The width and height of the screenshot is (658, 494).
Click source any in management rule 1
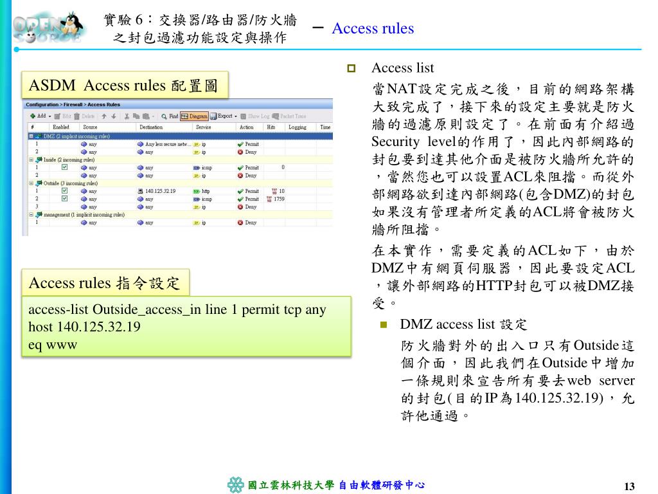tap(89, 223)
